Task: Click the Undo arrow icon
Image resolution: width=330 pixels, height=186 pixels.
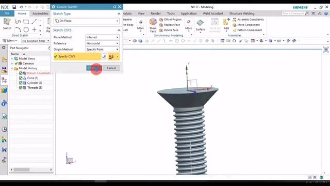Action: pos(21,7)
